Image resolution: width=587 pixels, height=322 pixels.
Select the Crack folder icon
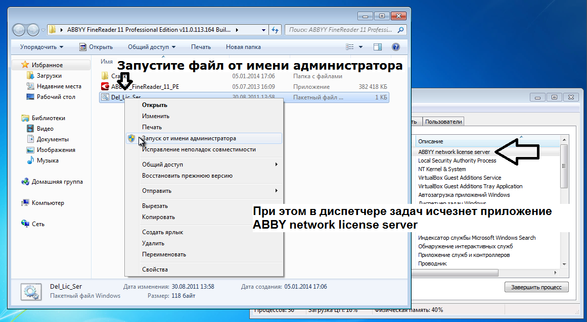point(105,76)
